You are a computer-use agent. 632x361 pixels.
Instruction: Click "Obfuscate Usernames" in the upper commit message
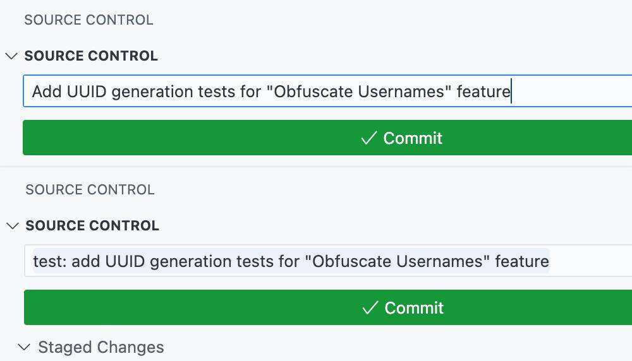359,92
